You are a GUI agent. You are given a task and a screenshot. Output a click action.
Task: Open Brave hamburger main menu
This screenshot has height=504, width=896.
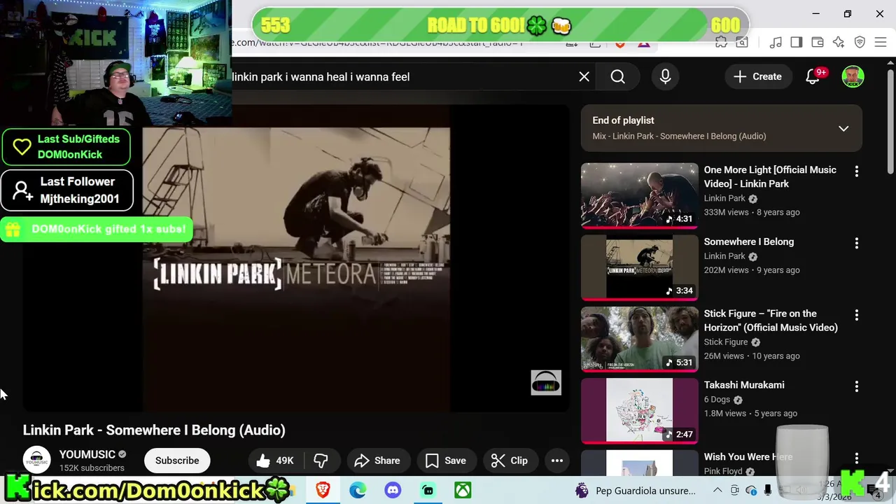click(881, 43)
